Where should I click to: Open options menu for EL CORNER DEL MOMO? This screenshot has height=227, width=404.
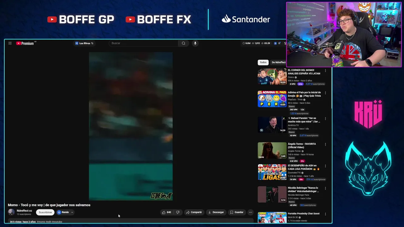point(325,71)
